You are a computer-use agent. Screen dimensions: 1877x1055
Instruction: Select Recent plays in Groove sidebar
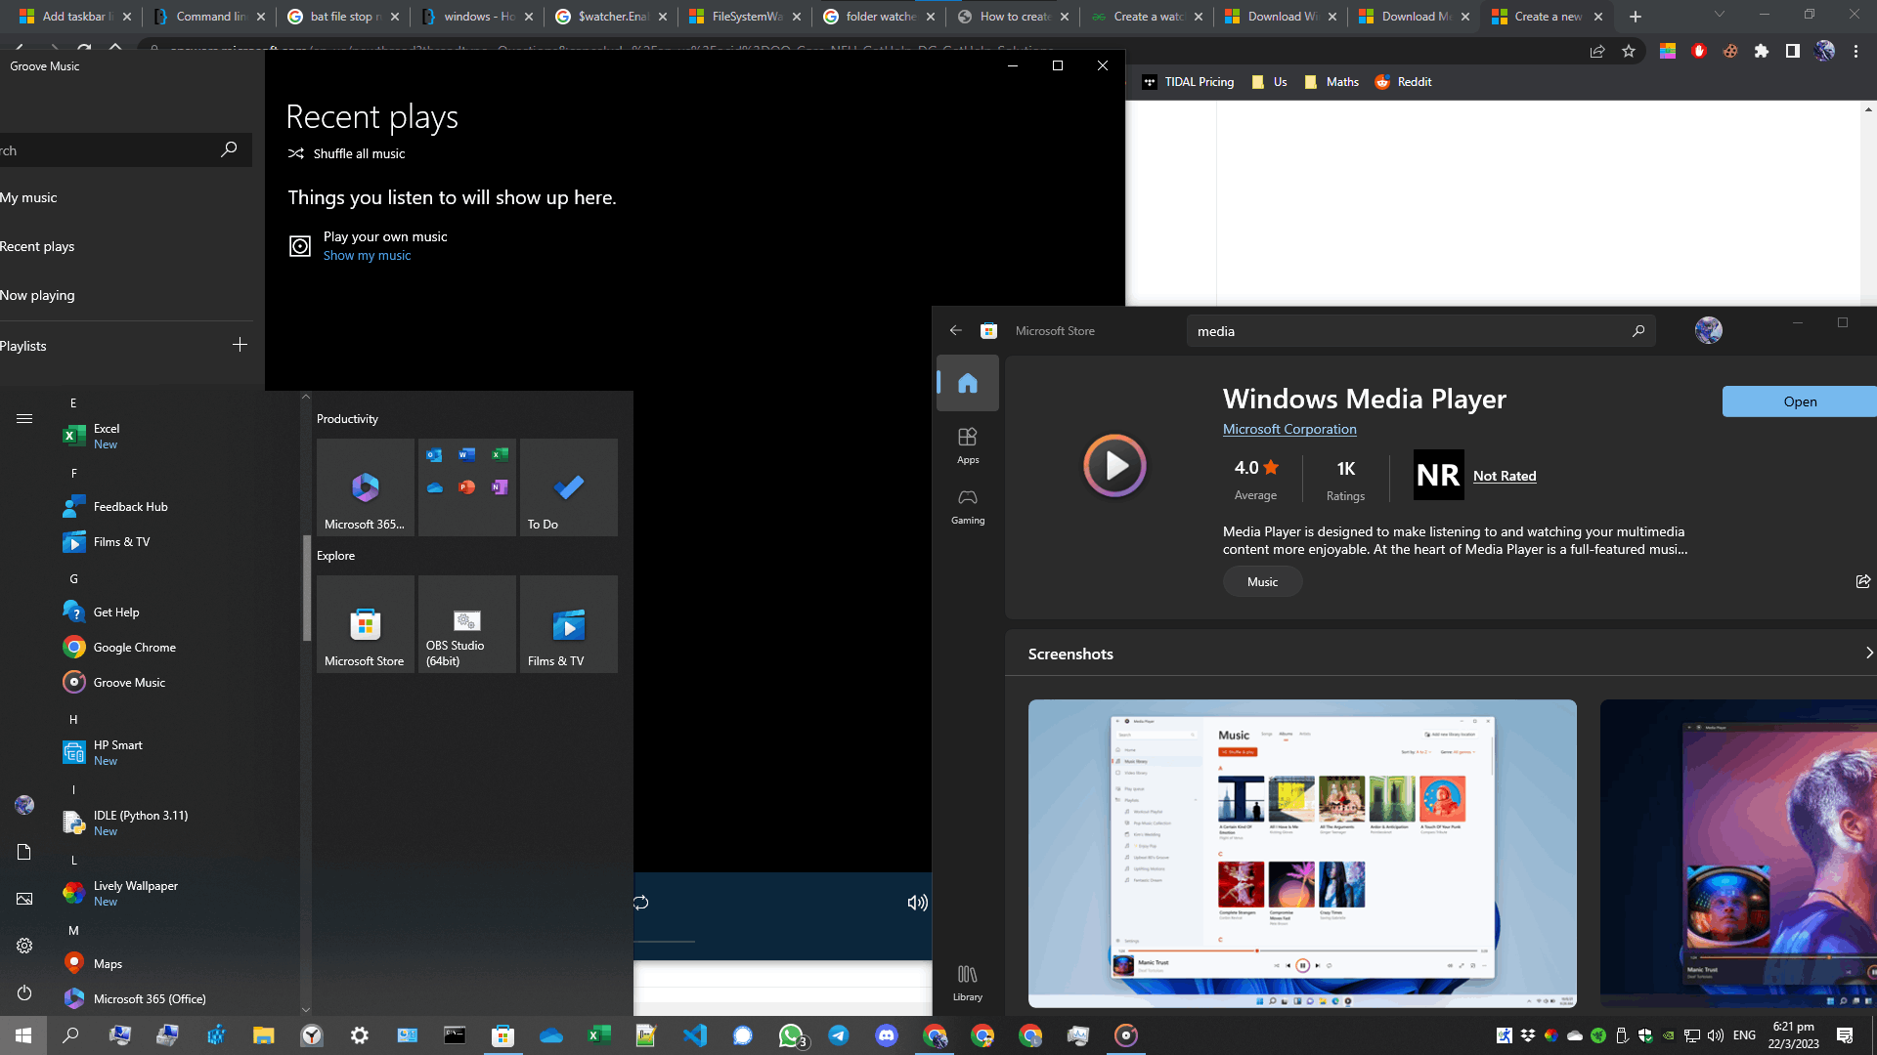tap(39, 246)
